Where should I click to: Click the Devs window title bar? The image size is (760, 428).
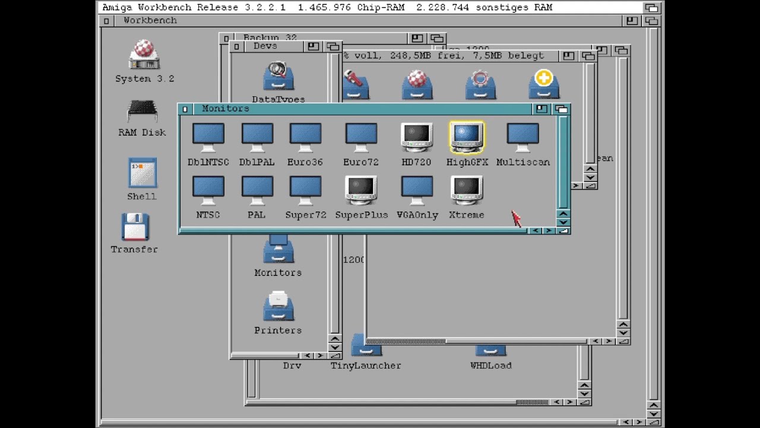[x=274, y=46]
